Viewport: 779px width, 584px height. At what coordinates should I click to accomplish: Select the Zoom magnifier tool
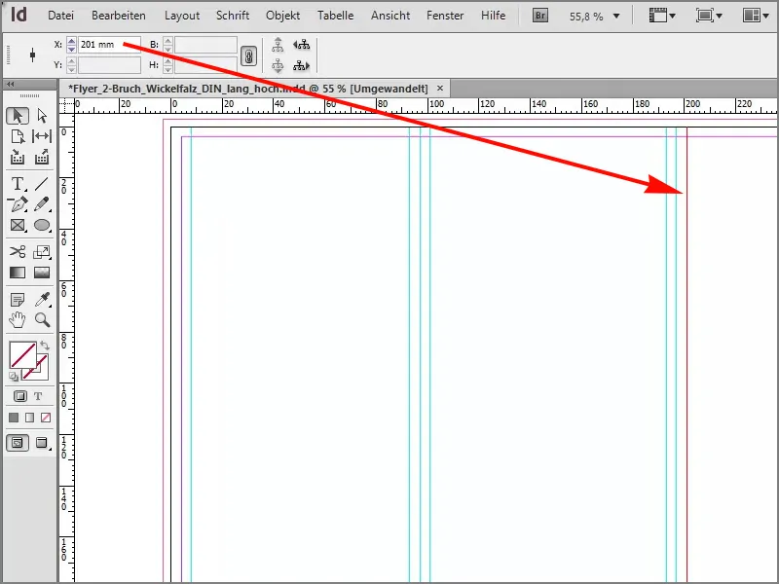42,320
